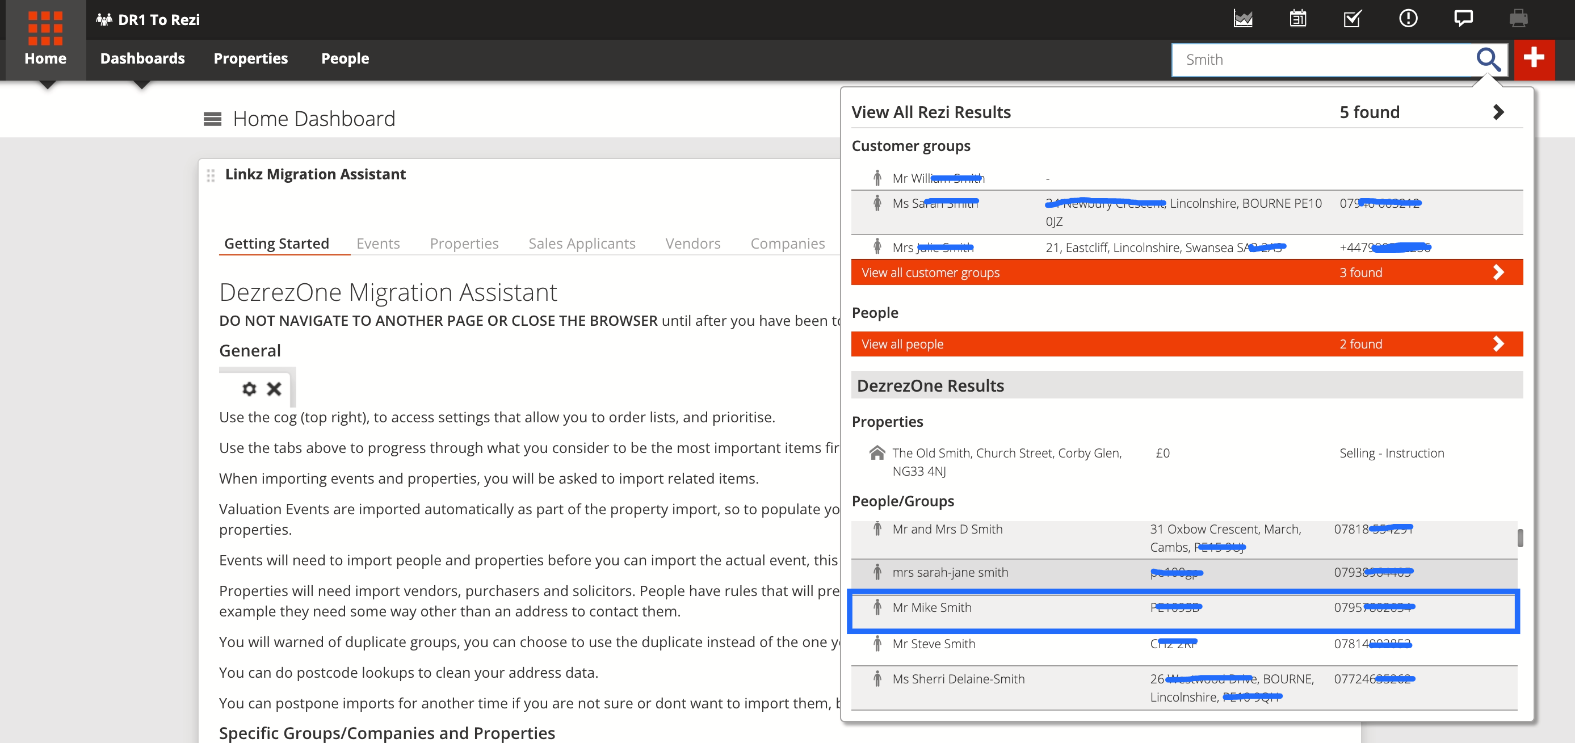Click the 21, Eastcliff, Lincolnshire, Swansea address
This screenshot has height=743, width=1575.
[1165, 247]
